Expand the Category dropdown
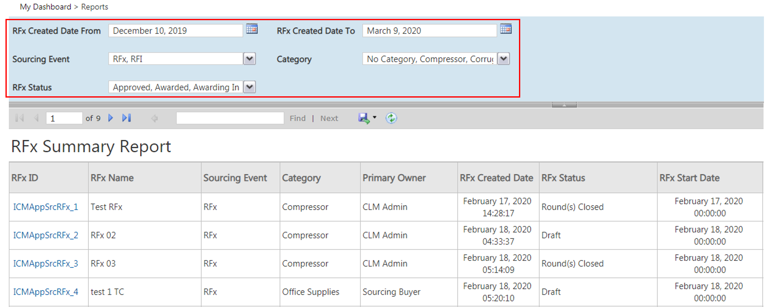 [503, 59]
